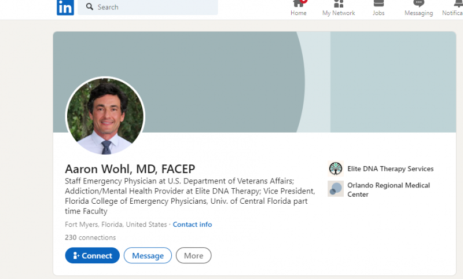The height and width of the screenshot is (279, 463).
Task: Focus the LinkedIn Search field
Action: [148, 7]
